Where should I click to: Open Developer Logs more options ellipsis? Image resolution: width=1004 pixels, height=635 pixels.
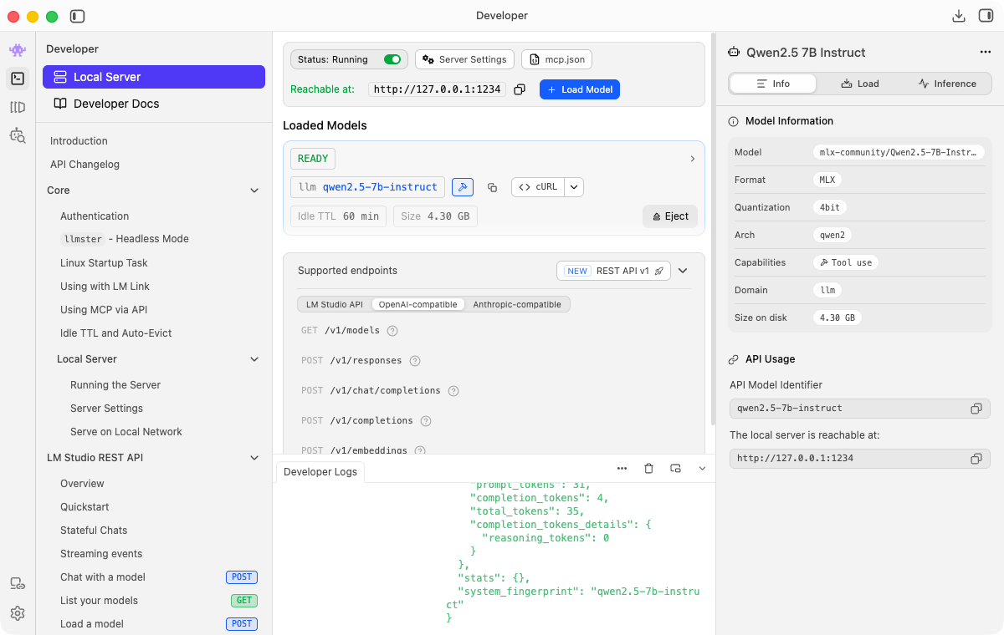click(622, 469)
